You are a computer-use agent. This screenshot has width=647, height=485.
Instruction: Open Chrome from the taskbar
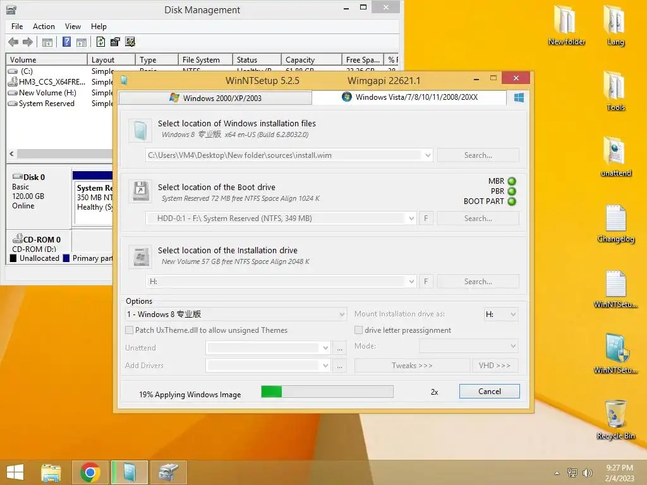tap(90, 472)
